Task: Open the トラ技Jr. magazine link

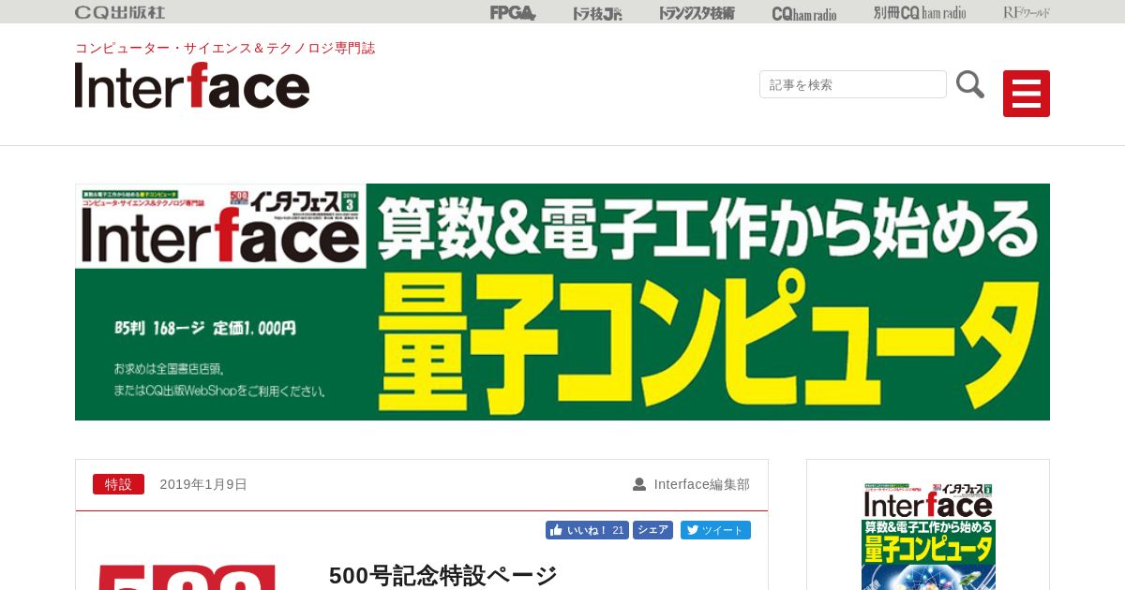Action: 597,13
